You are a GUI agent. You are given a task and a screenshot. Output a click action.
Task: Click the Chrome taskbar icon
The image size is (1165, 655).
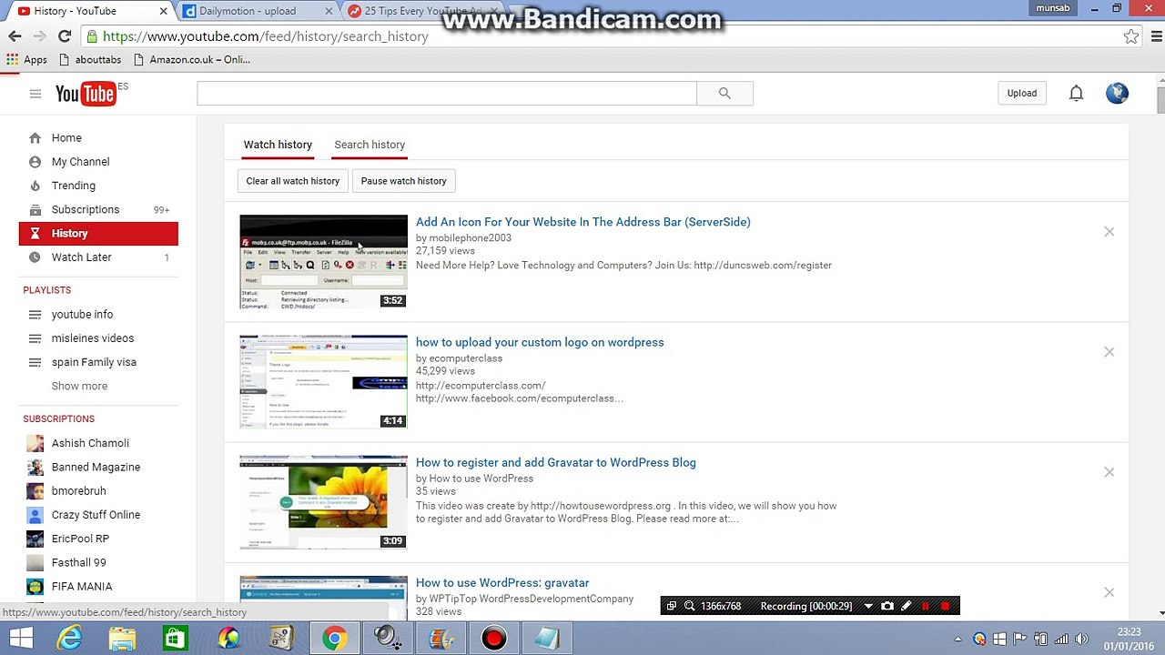tap(334, 639)
